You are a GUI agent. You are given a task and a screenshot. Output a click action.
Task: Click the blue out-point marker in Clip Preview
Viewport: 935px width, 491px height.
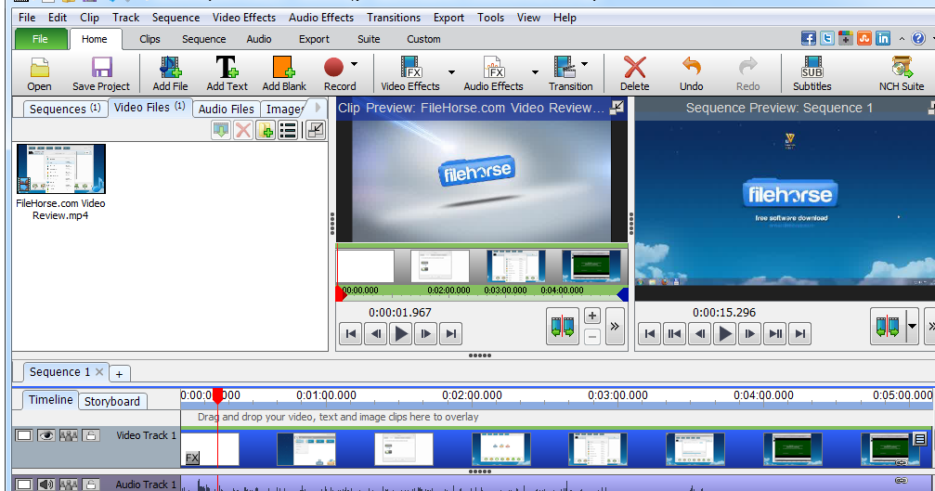[x=623, y=294]
